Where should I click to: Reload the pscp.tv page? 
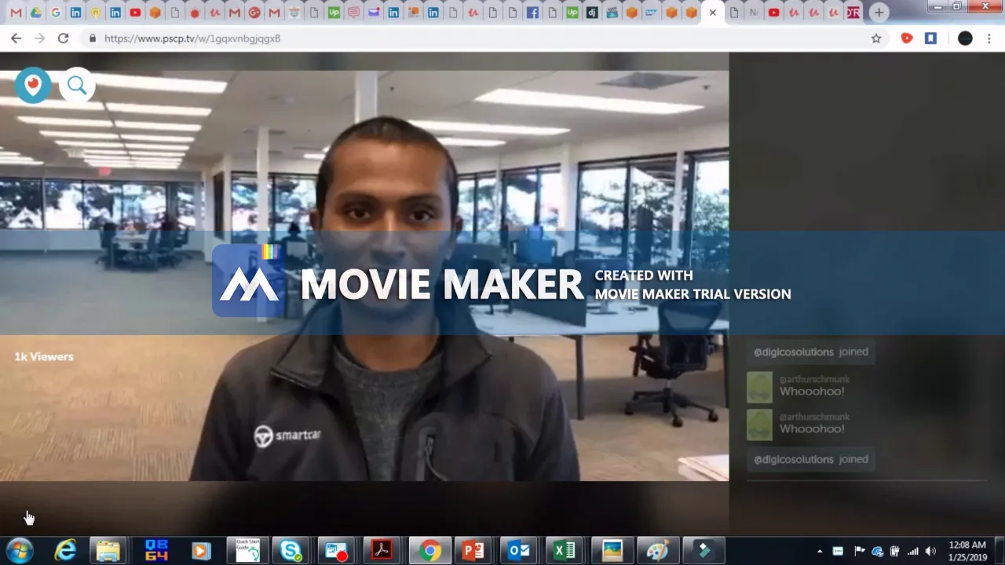(64, 38)
